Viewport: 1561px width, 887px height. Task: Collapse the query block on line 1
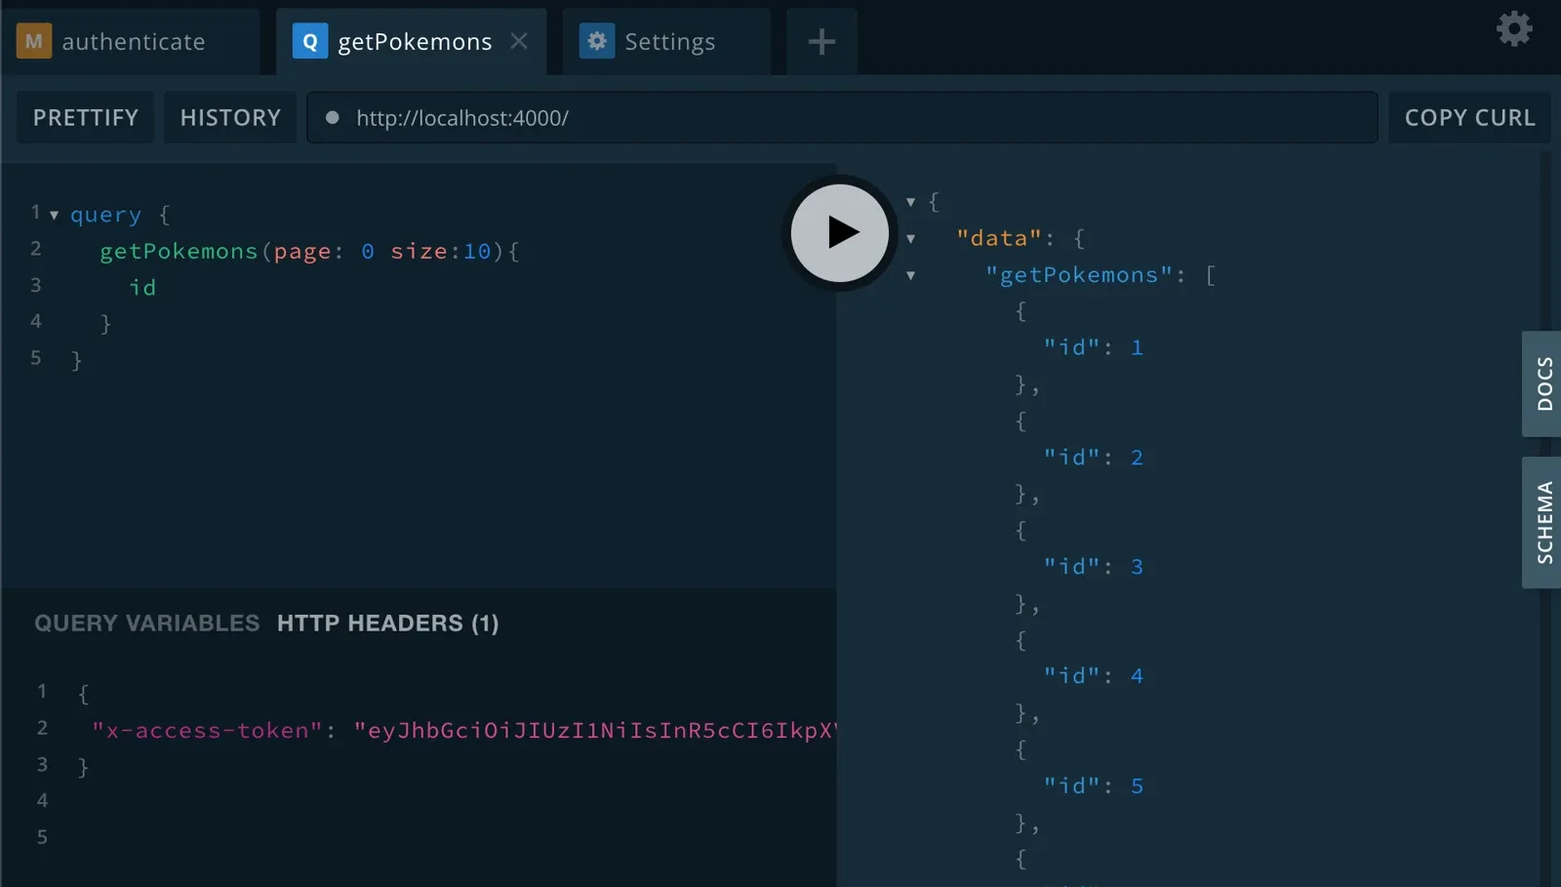pyautogui.click(x=54, y=215)
